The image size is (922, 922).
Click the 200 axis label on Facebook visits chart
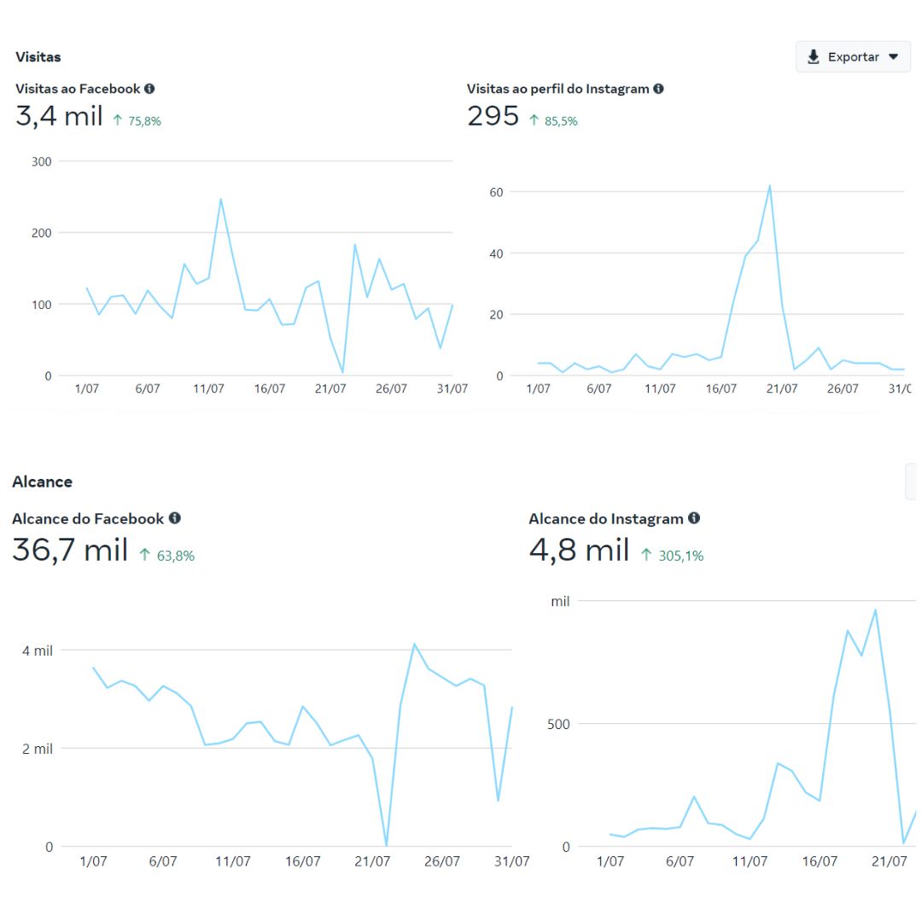[x=42, y=233]
